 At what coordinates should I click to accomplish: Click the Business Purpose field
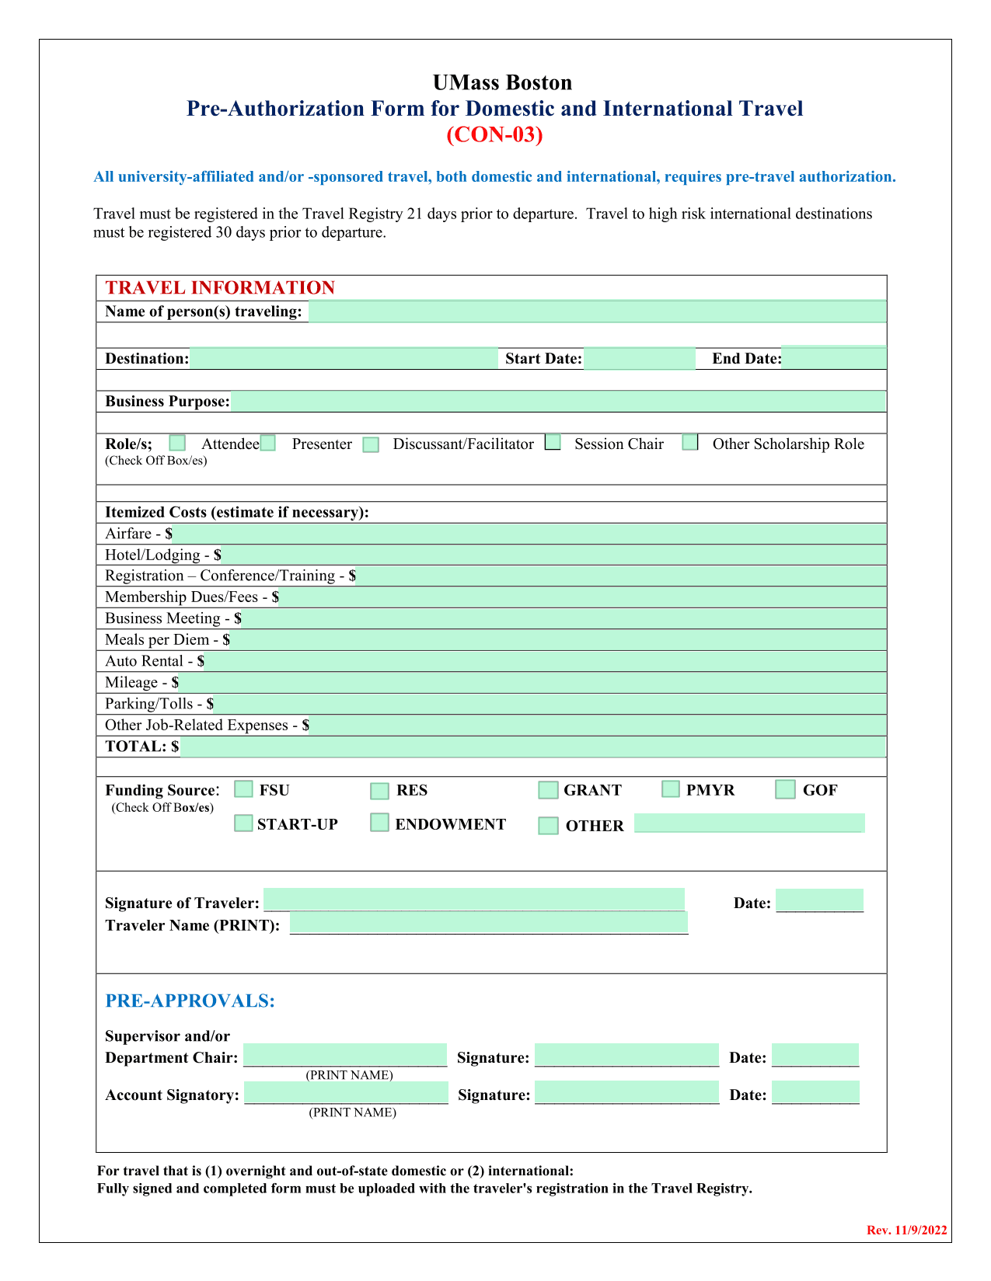[558, 402]
